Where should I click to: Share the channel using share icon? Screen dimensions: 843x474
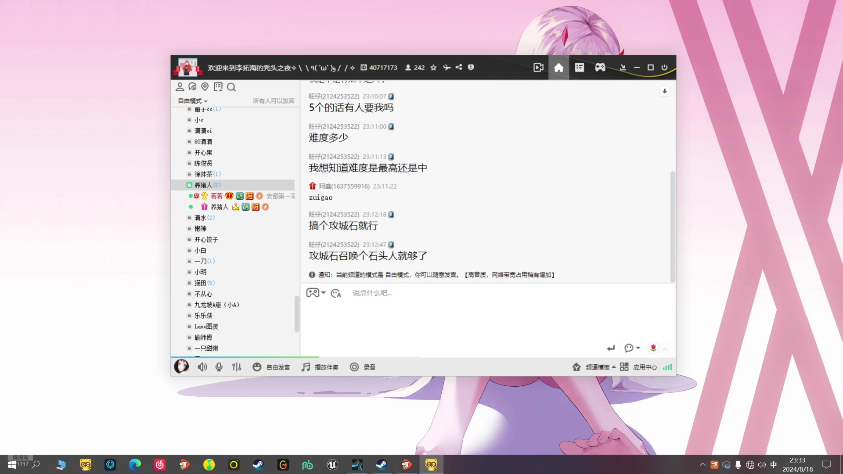point(459,67)
